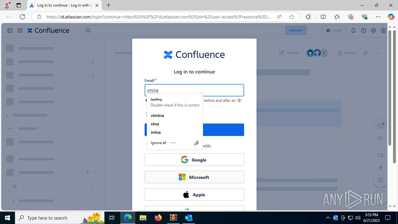Viewport: 398px width, 224px height.
Task: Click the browser Back button
Action: [9, 17]
